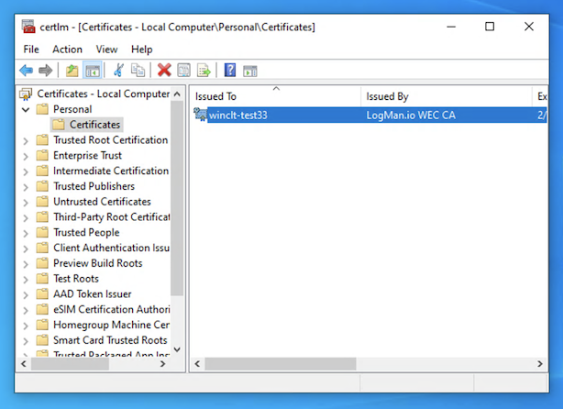This screenshot has height=409, width=563.
Task: Click the Forward arrow toolbar icon
Action: [x=45, y=71]
